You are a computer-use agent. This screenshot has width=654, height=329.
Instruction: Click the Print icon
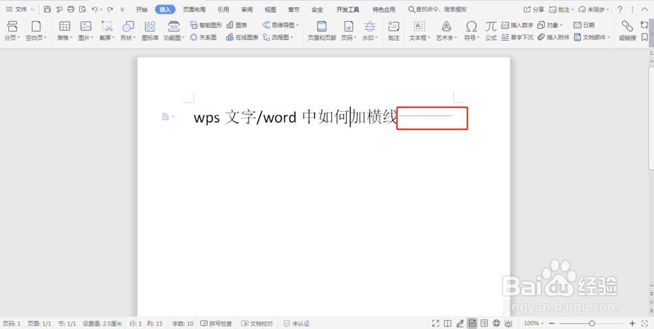(x=71, y=9)
